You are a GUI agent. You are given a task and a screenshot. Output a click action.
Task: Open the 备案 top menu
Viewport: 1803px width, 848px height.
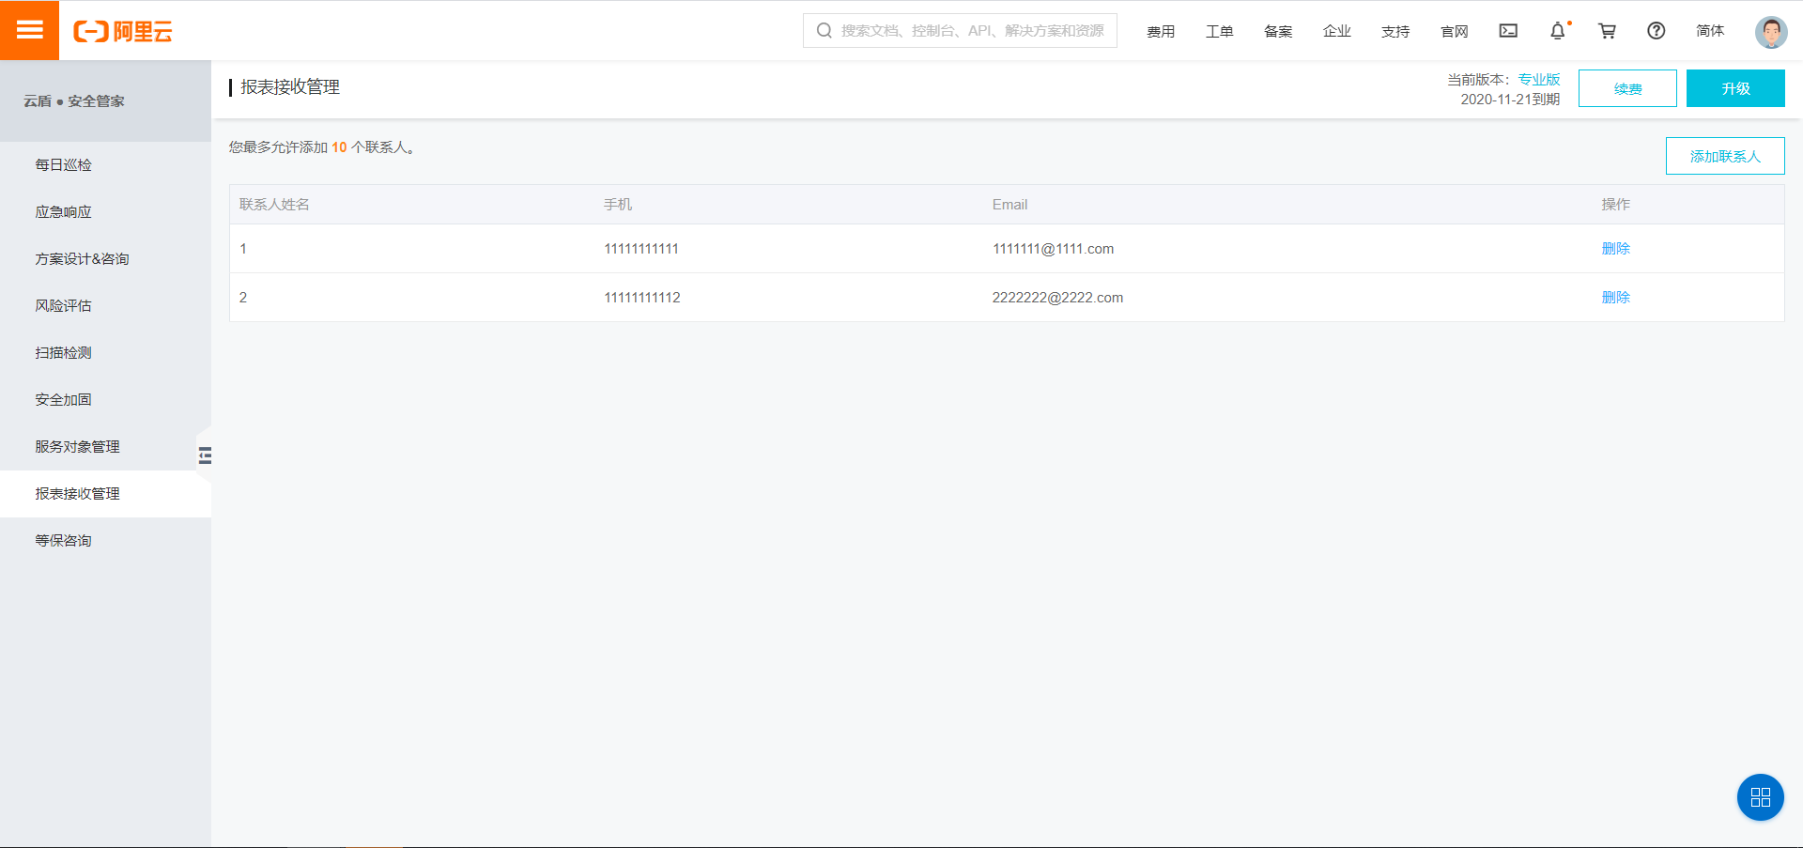point(1278,31)
